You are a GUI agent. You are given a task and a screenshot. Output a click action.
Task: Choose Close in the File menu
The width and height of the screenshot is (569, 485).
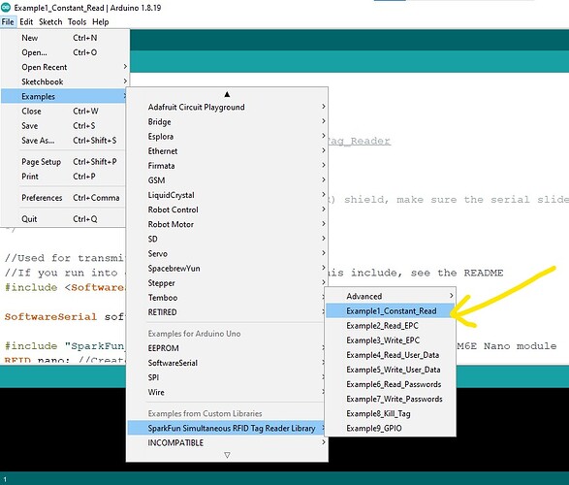point(64,112)
